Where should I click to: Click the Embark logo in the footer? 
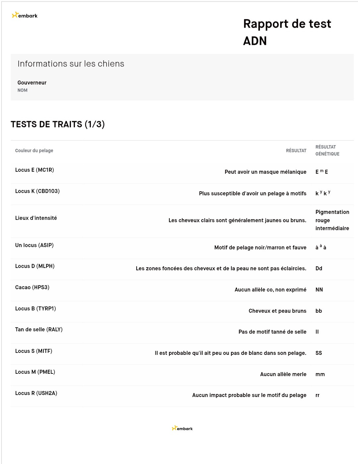182,428
